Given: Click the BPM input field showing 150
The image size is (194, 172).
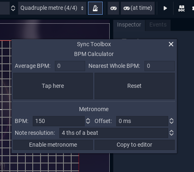Looking at the screenshot, I should click(59, 121).
